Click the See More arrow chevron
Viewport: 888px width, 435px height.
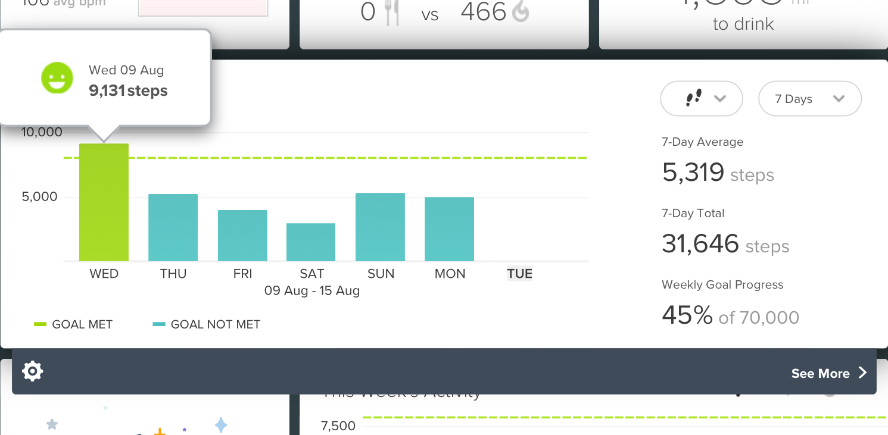[862, 373]
